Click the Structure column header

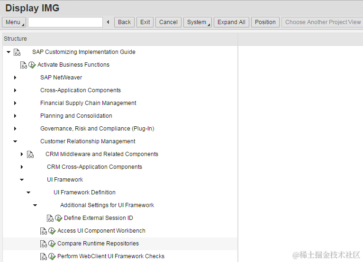[120, 39]
